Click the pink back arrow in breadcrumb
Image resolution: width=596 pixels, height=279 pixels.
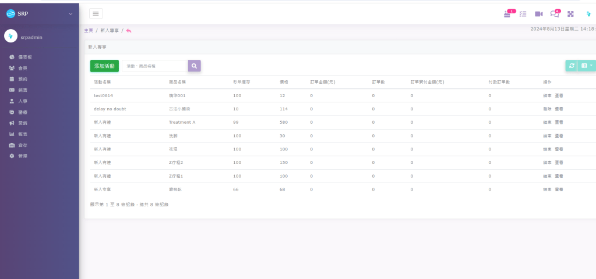tap(129, 30)
